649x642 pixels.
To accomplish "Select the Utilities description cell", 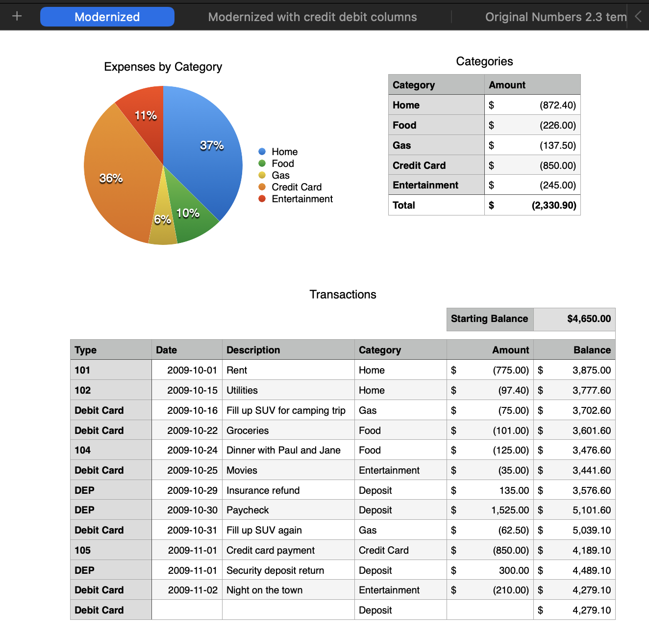I will coord(288,390).
